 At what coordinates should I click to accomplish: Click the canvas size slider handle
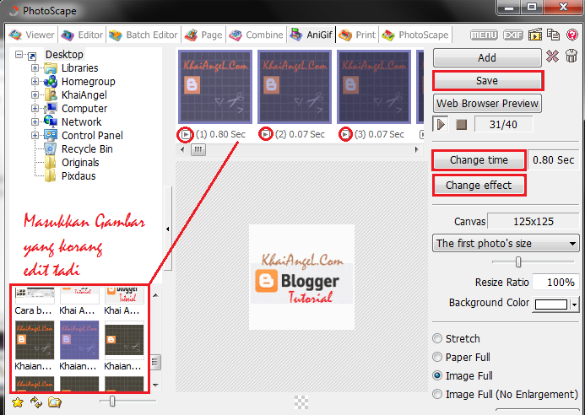point(517,262)
